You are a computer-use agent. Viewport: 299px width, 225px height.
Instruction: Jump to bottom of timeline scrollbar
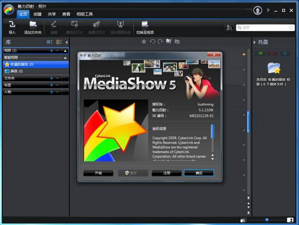click(248, 213)
